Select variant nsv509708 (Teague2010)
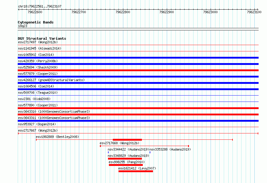Viewport: 267px width, 183px height. [x=38, y=93]
